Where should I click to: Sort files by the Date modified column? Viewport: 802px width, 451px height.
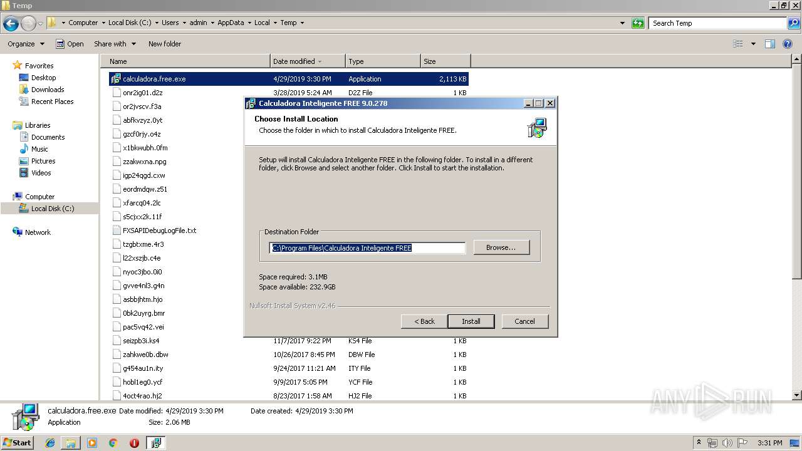tap(308, 61)
